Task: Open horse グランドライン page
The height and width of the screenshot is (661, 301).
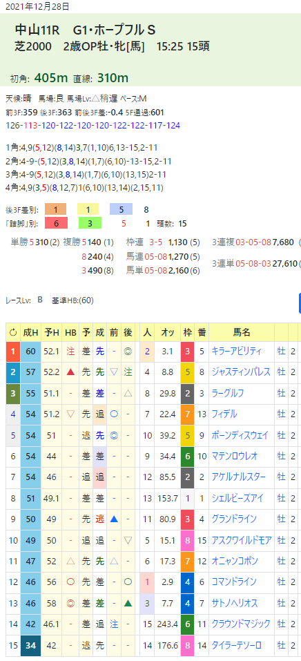Action: 233,519
